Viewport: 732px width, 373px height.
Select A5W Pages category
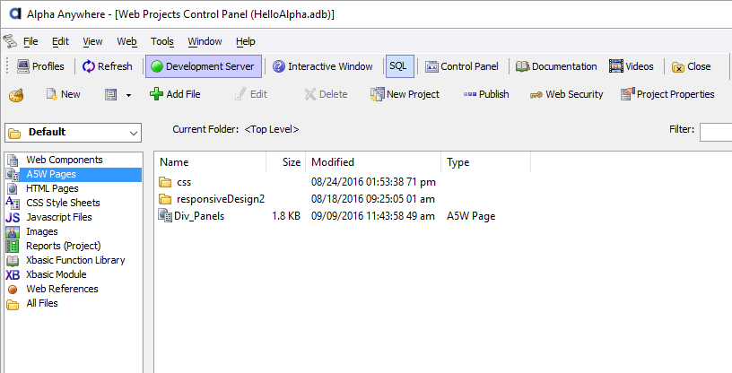click(x=73, y=174)
